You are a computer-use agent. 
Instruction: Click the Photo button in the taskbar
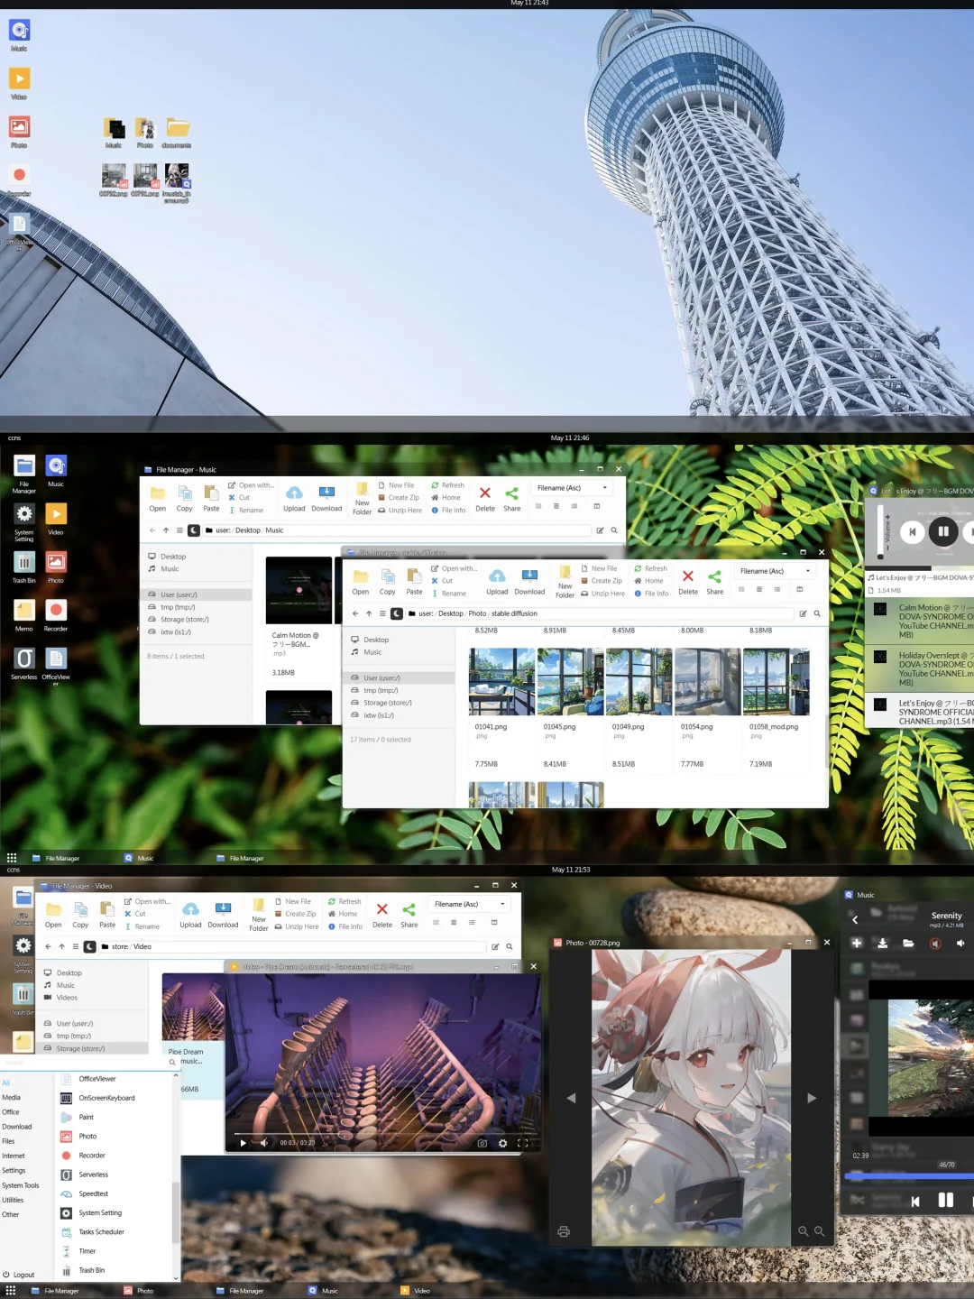pyautogui.click(x=139, y=1291)
